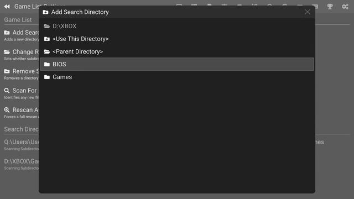Open Achievements settings trophy icon
Screen dimensions: 354x199
330,7
